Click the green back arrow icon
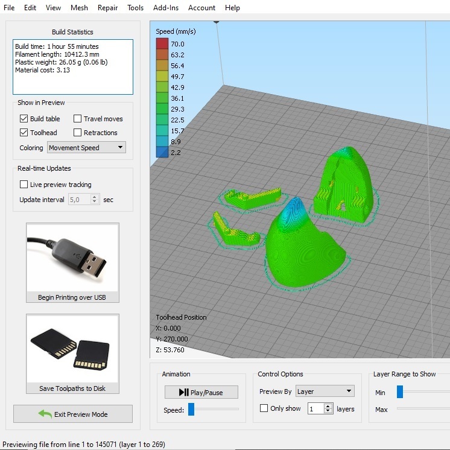This screenshot has height=450, width=450. pyautogui.click(x=45, y=414)
